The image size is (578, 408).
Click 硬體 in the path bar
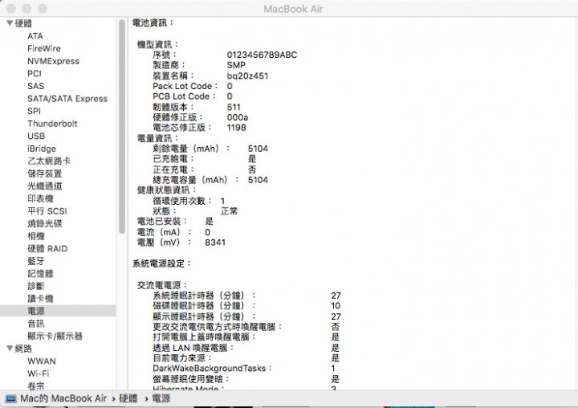(x=128, y=399)
